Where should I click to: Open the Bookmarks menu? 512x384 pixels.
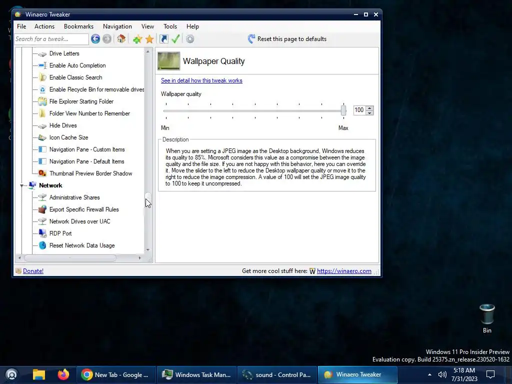click(x=78, y=26)
